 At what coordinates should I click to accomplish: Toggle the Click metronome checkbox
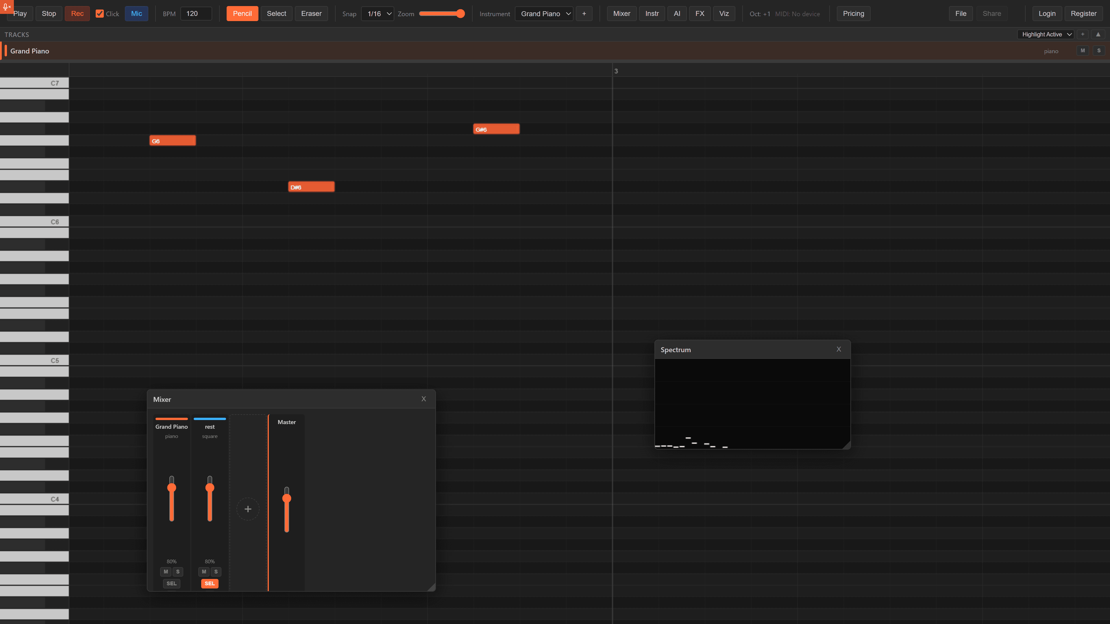click(99, 13)
